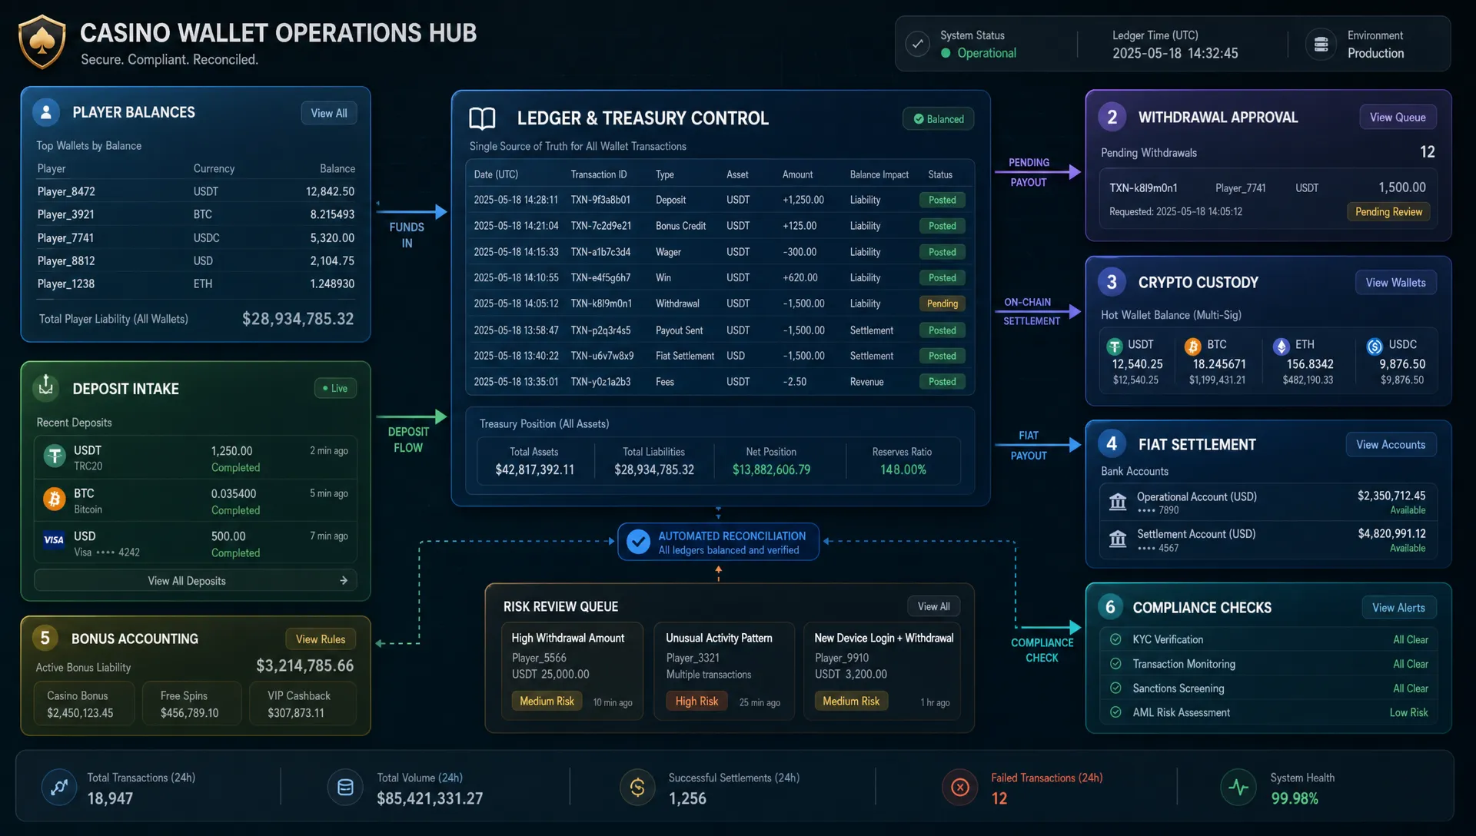Click the Environment database icon
Viewport: 1476px width, 836px height.
pos(1321,45)
